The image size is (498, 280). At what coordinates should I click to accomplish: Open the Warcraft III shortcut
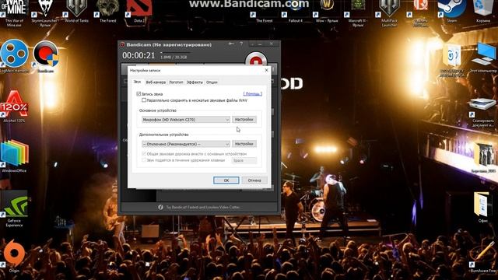[358, 12]
